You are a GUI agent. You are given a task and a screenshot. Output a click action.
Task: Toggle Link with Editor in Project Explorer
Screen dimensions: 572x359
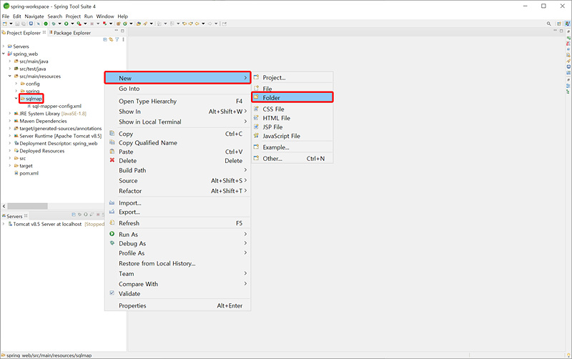[x=111, y=39]
